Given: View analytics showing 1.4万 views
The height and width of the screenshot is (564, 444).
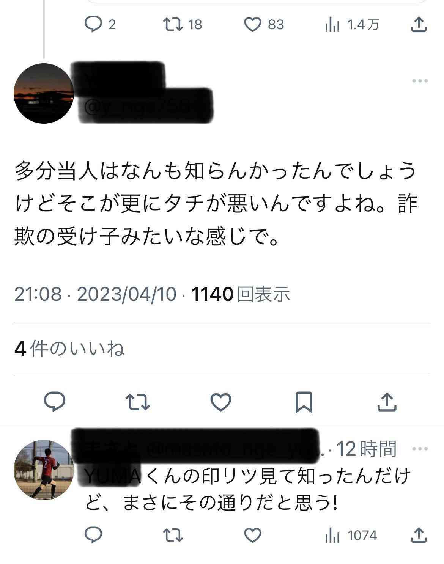Looking at the screenshot, I should pos(352,25).
